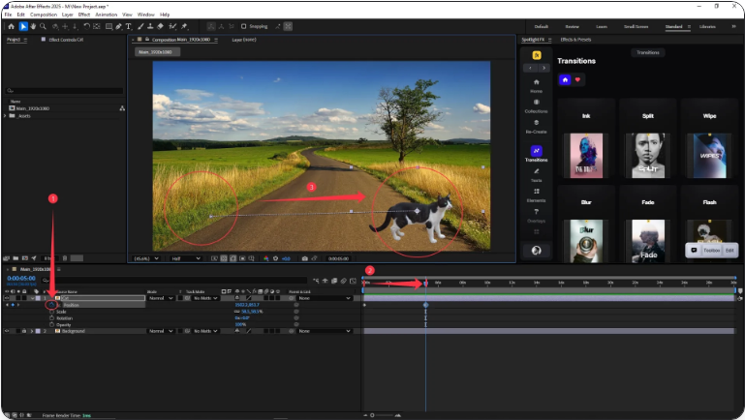Switch to the Small Screen workspace

[636, 26]
